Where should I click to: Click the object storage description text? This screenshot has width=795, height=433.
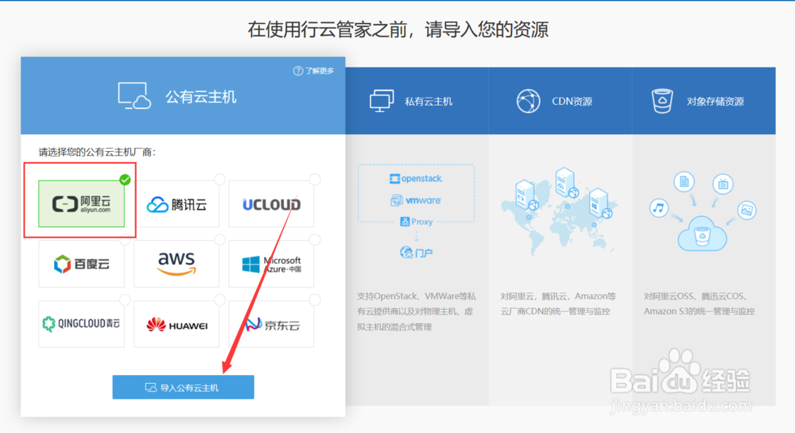click(699, 303)
